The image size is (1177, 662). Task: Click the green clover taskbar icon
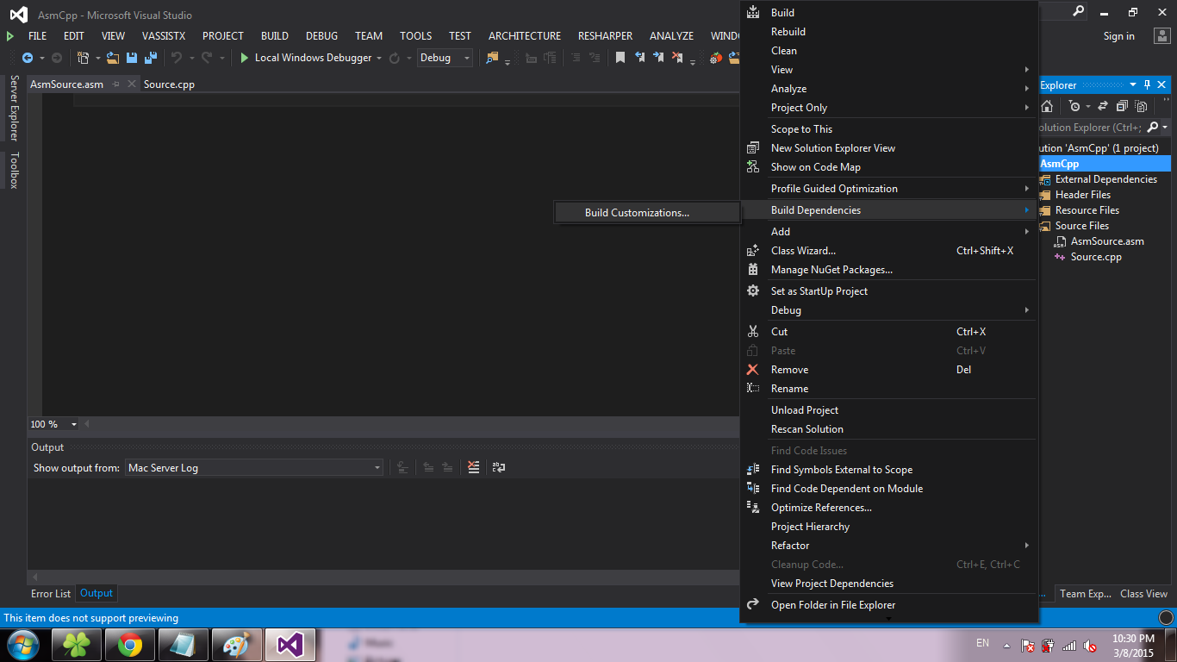[x=77, y=645]
